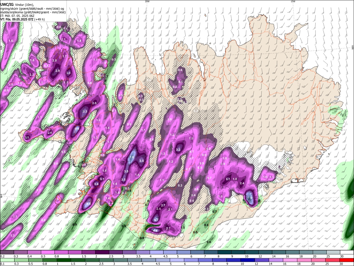Click the '2.2' precipitation value on the map

point(32,75)
